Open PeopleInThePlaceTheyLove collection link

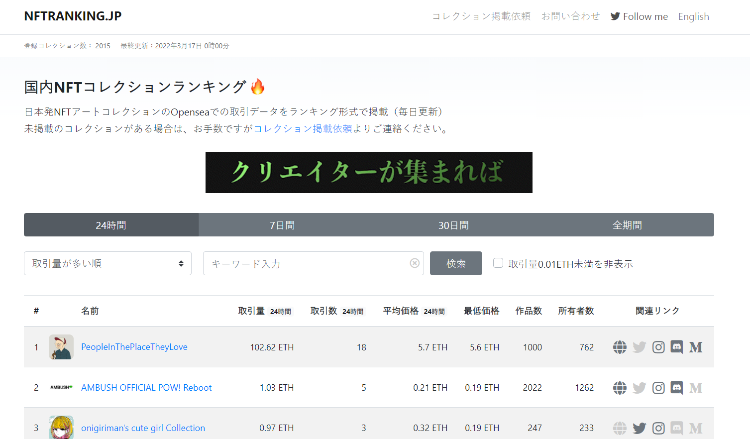[x=134, y=347]
